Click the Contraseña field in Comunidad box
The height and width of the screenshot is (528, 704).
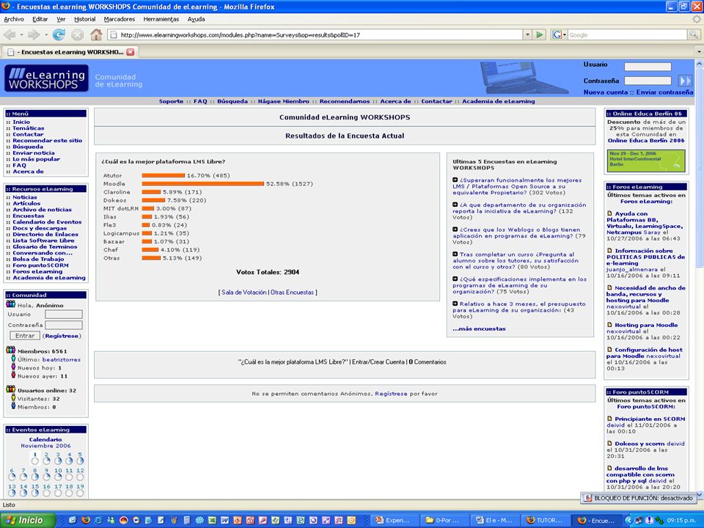[64, 325]
